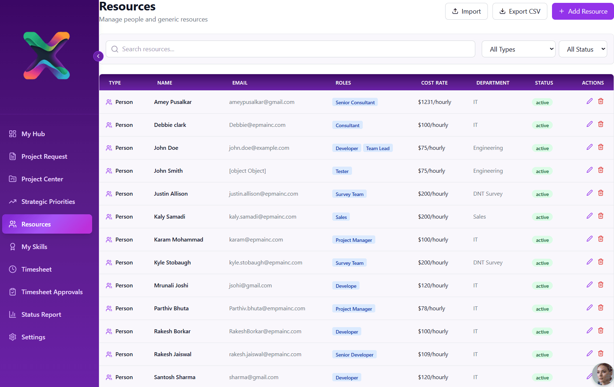The image size is (614, 387).
Task: Open Settings in the sidebar
Action: 47,337
